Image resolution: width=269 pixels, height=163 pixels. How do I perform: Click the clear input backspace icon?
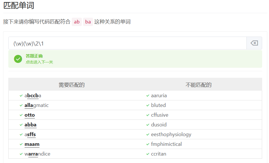pos(254,43)
